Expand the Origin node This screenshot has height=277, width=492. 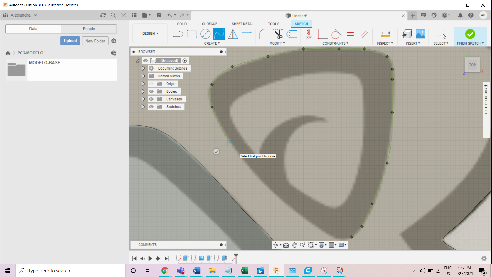pyautogui.click(x=143, y=84)
